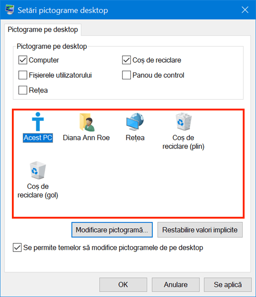Enable the Fișierele utilizatorului checkbox
This screenshot has height=297, width=256.
[23, 75]
